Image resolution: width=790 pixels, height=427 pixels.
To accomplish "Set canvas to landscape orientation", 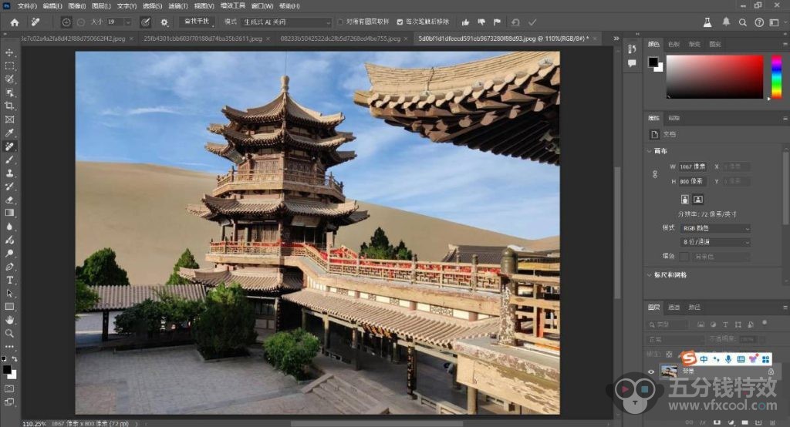I will pyautogui.click(x=697, y=200).
